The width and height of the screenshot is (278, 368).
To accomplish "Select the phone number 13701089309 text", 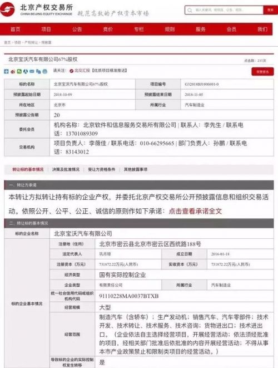I will click(82, 134).
